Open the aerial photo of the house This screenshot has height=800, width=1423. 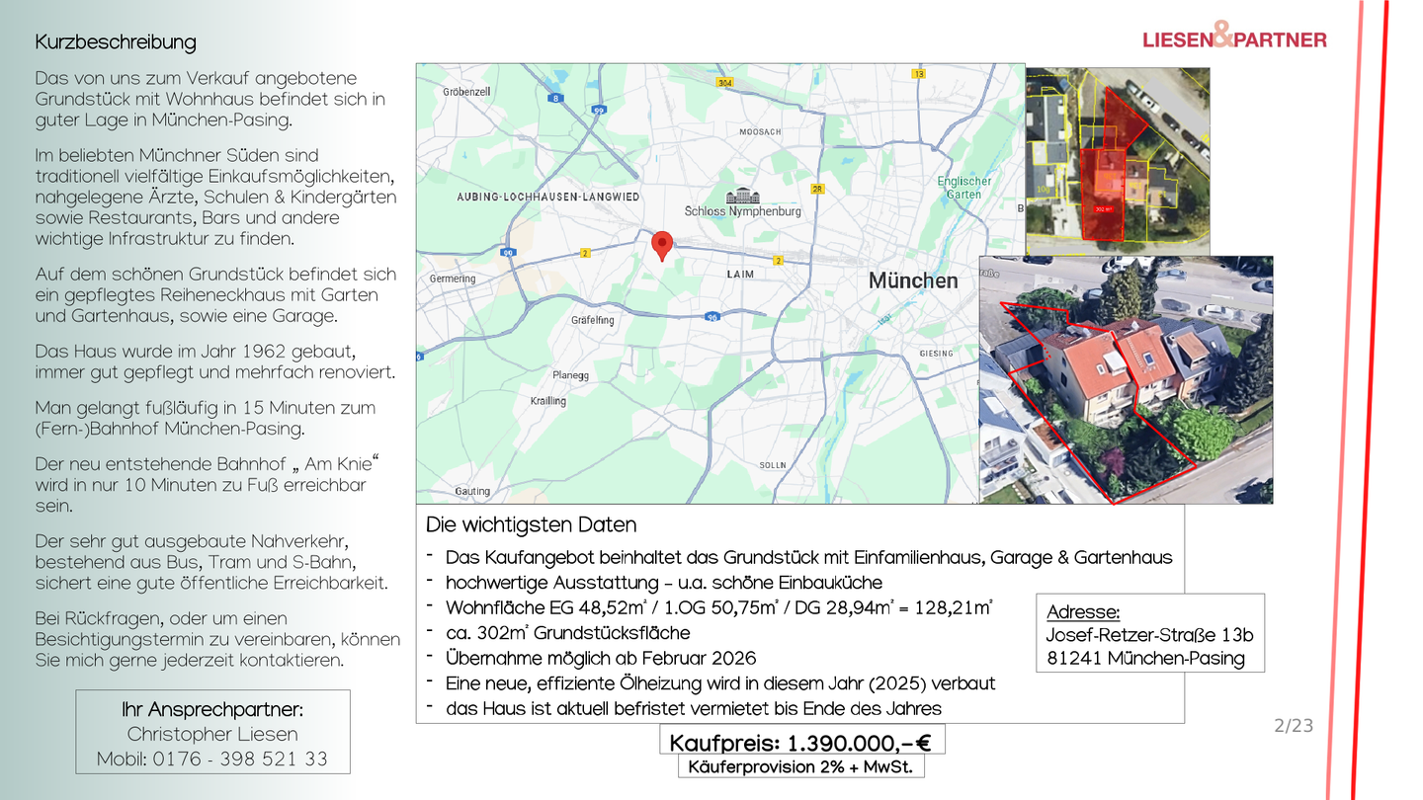(1126, 380)
